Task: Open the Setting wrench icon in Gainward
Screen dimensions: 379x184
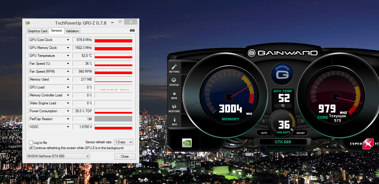Action: (x=174, y=68)
